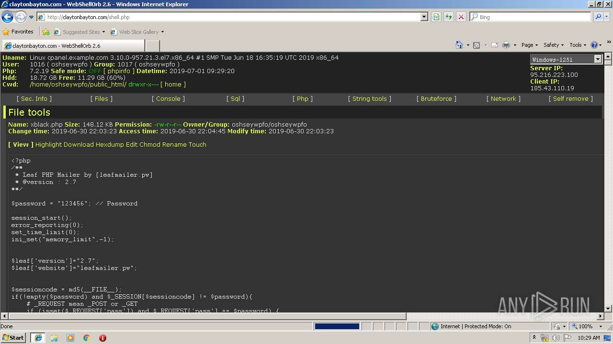Go back with the browser Back arrow

click(7, 17)
